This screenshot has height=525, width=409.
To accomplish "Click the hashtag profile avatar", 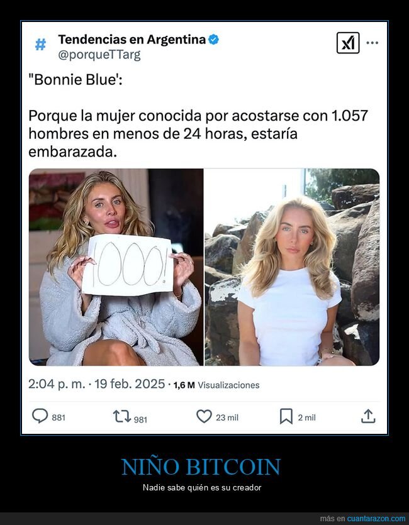I will pos(40,44).
